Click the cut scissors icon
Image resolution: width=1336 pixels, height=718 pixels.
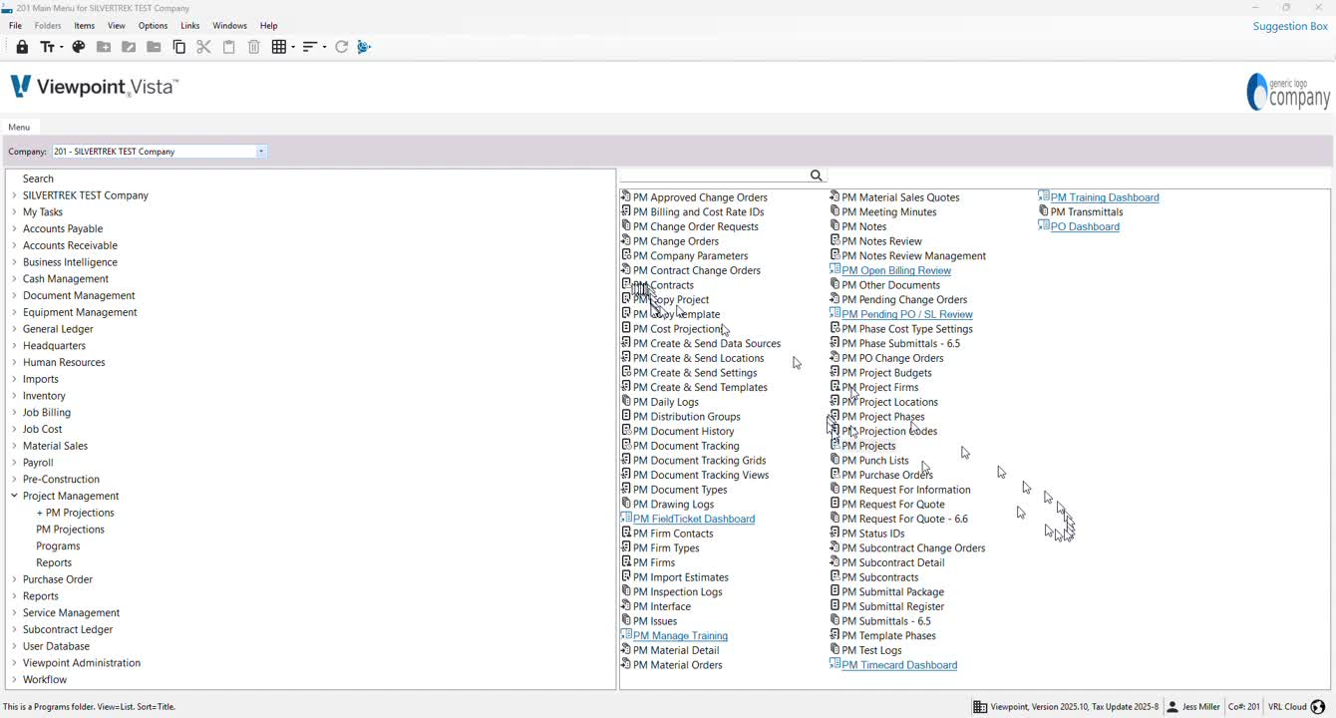pyautogui.click(x=203, y=47)
